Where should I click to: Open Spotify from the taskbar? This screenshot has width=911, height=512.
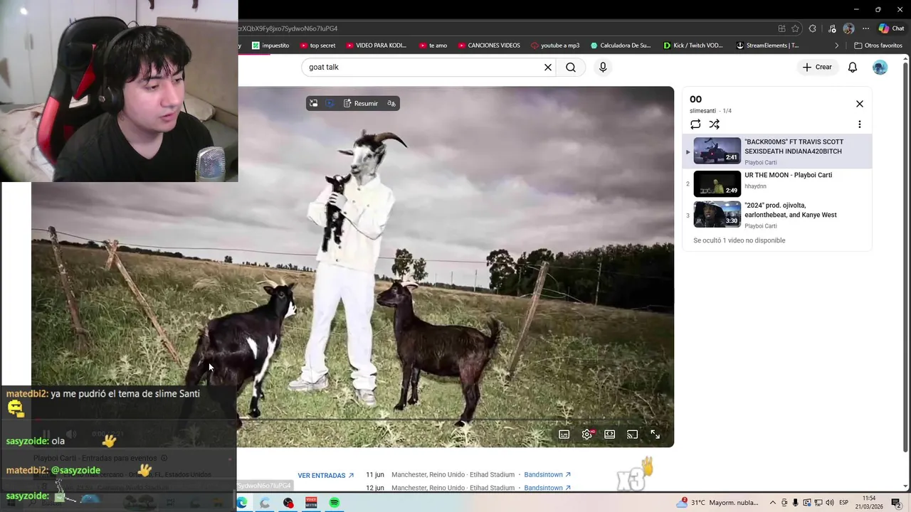[x=335, y=503]
